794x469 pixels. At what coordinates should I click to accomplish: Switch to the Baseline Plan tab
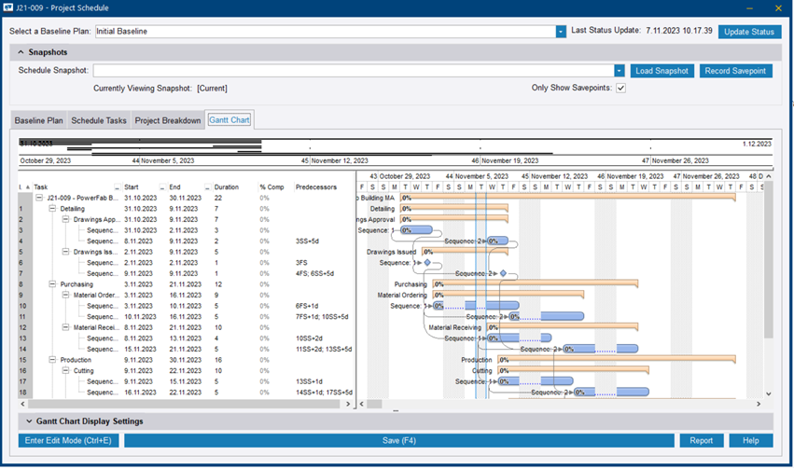pos(38,120)
